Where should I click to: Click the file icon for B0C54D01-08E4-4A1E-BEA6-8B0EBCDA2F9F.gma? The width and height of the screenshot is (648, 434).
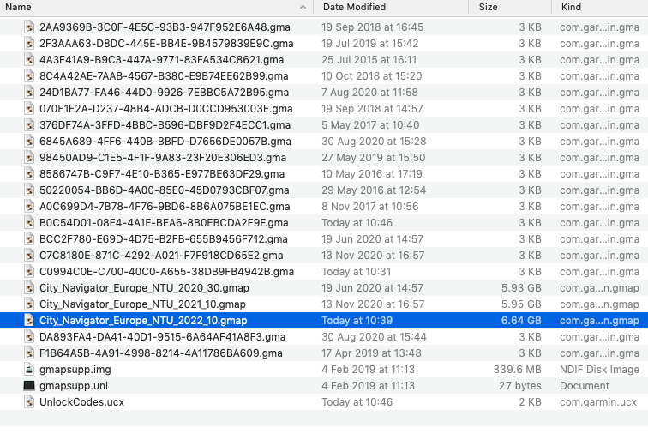coord(29,223)
